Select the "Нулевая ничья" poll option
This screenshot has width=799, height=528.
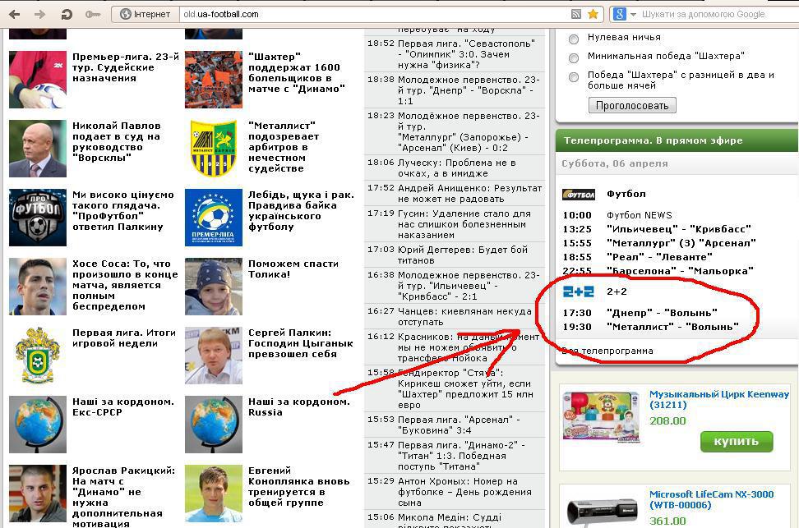coord(574,39)
